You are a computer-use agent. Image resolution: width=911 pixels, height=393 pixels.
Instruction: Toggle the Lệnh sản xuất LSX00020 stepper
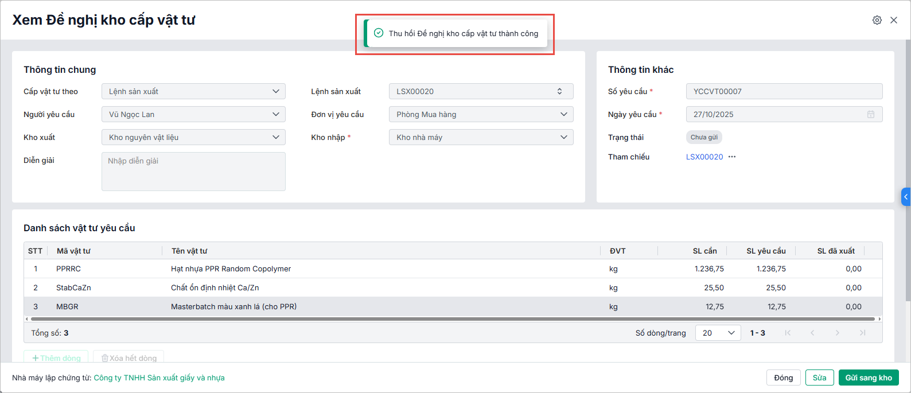pyautogui.click(x=559, y=91)
